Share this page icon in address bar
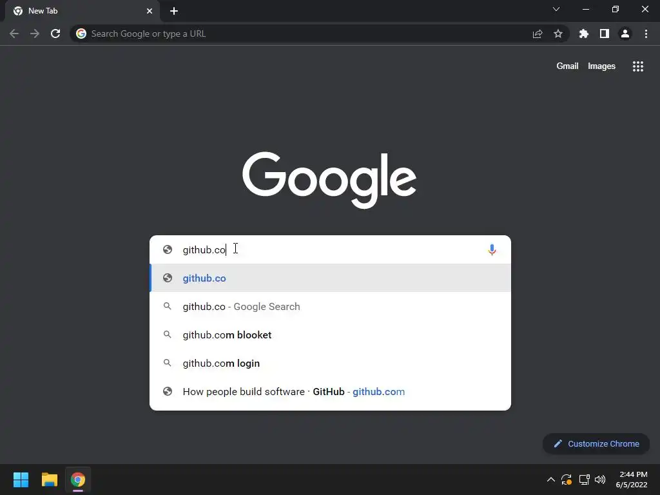660x495 pixels. click(x=538, y=34)
